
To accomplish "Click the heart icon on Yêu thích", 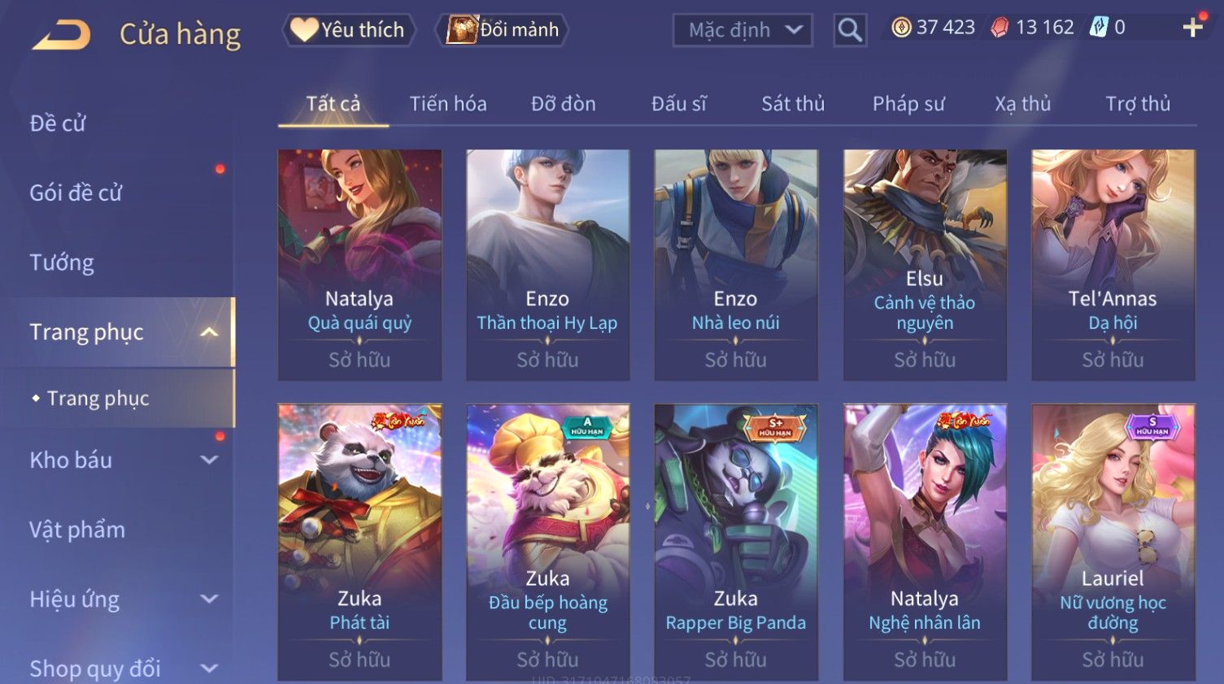I will (x=304, y=29).
